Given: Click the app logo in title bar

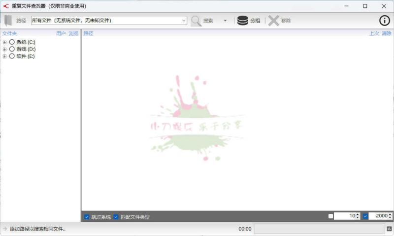Looking at the screenshot, I should (x=6, y=6).
